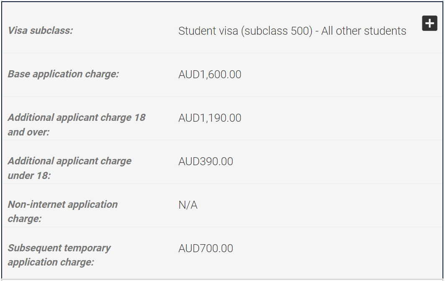The height and width of the screenshot is (281, 445).
Task: Click Subsequent temporary application charge label
Action: tap(59, 255)
